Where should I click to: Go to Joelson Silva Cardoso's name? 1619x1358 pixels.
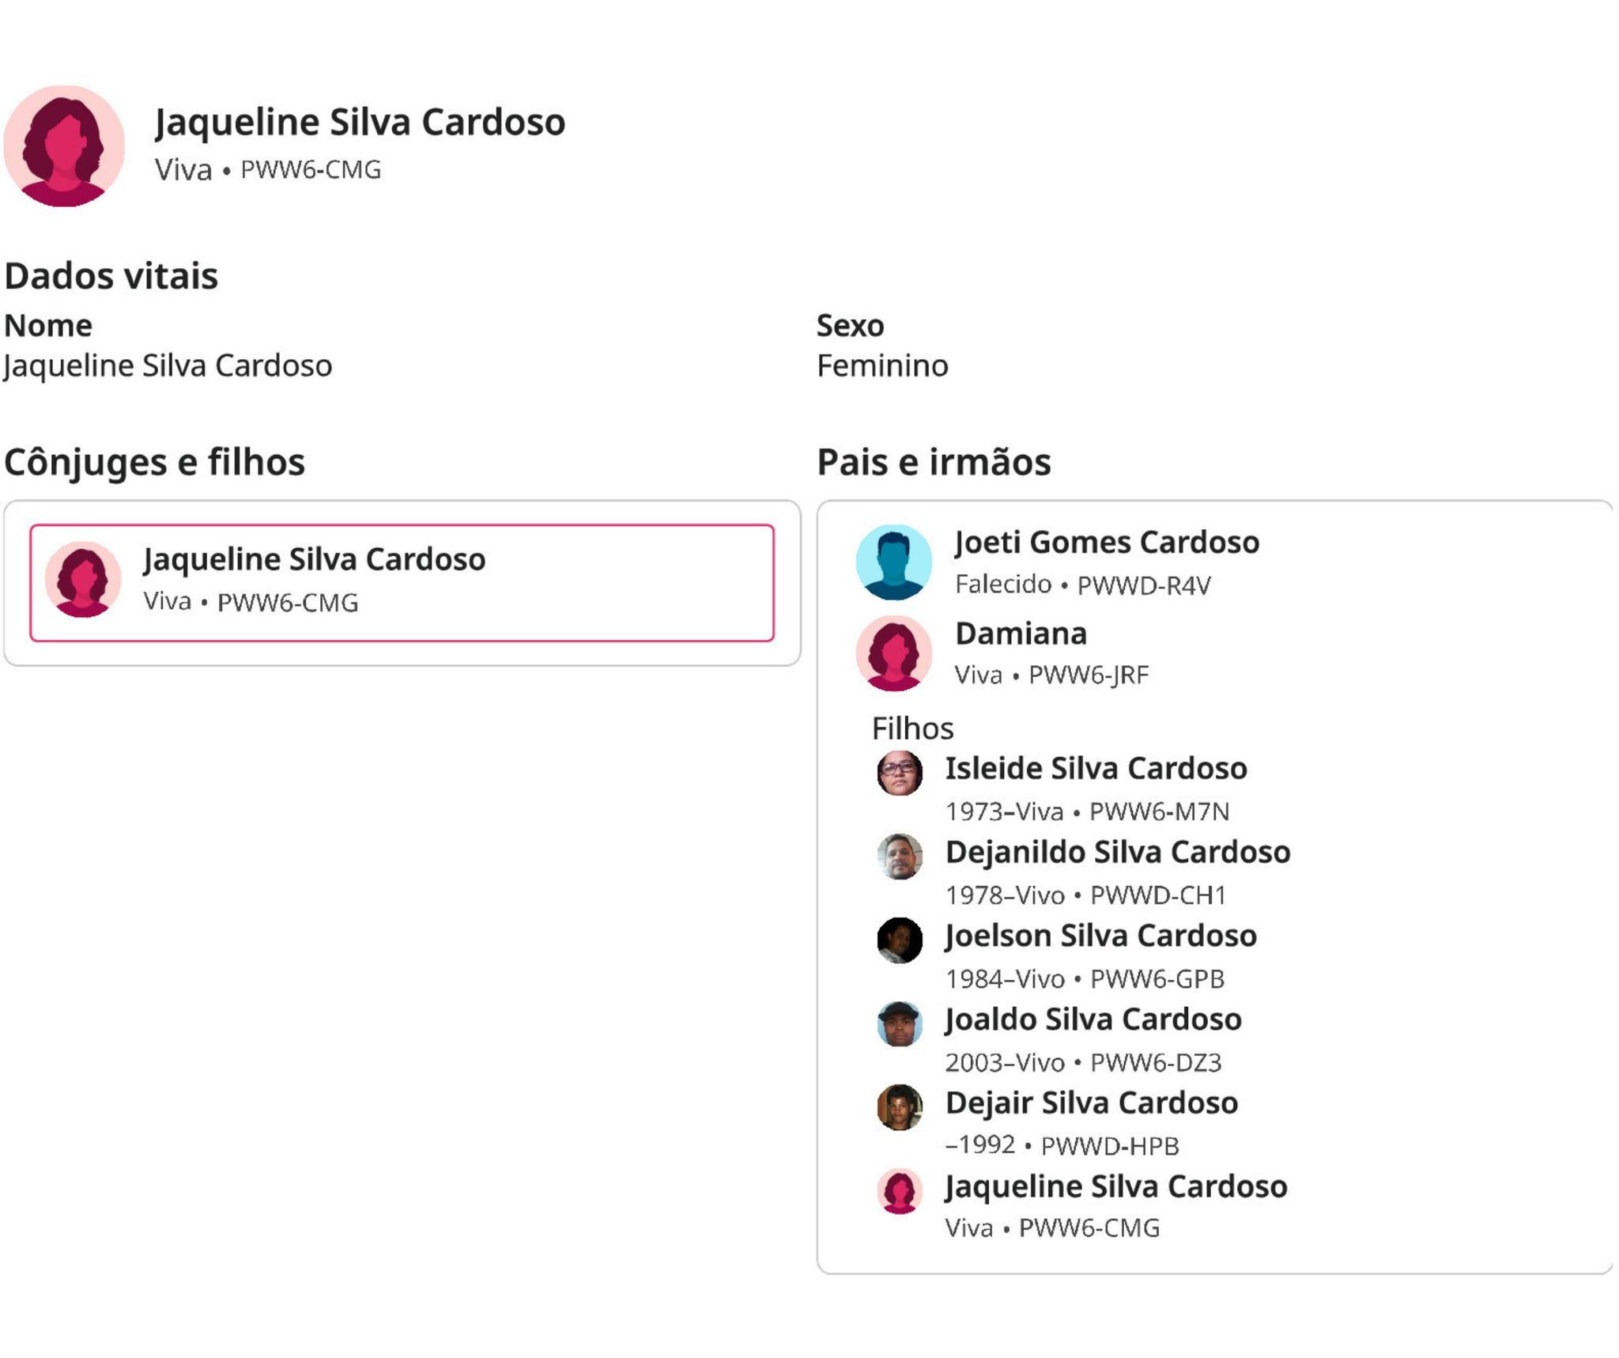(x=1100, y=936)
